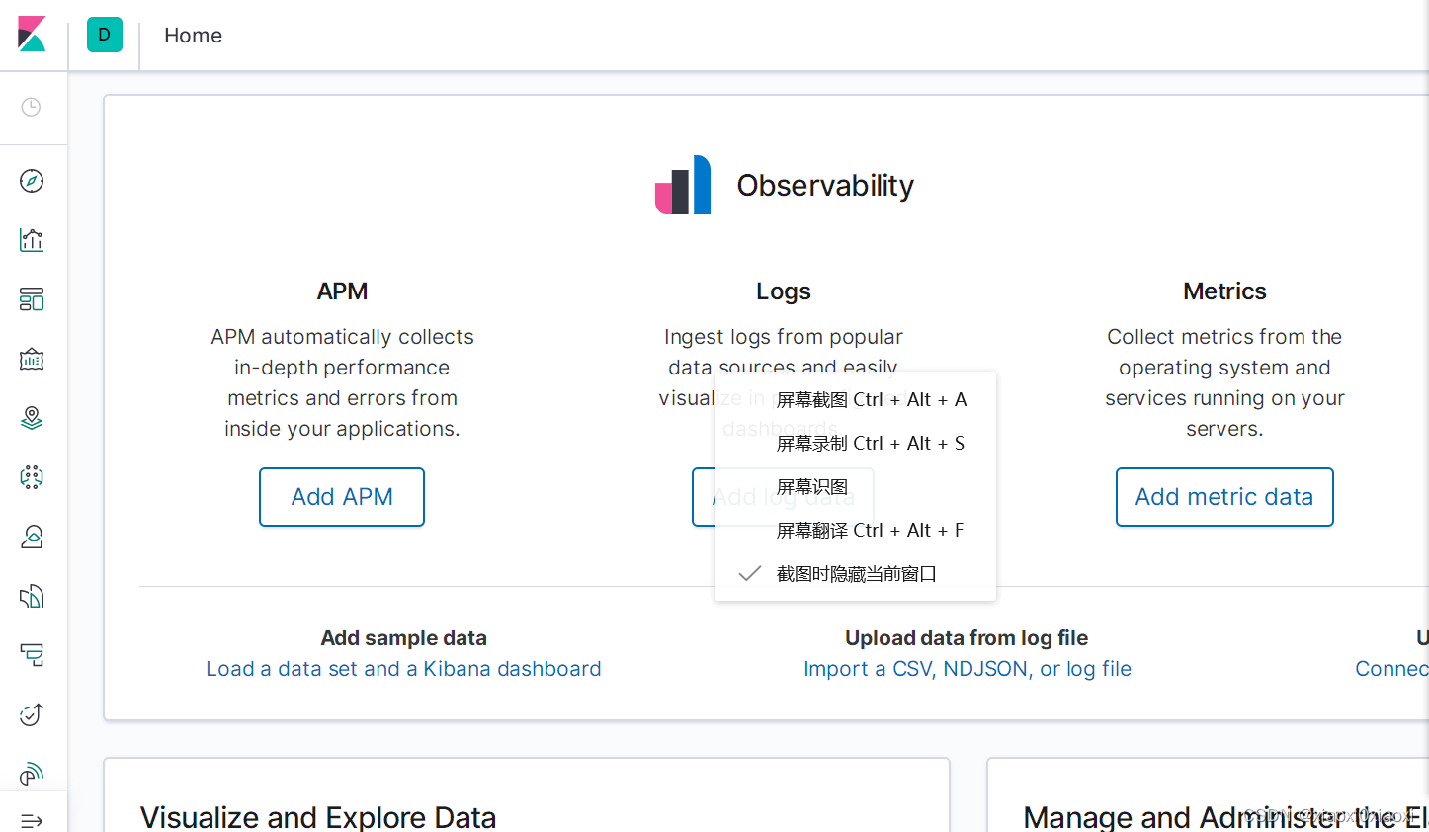The height and width of the screenshot is (832, 1429).
Task: Open Discover compass icon
Action: (32, 181)
